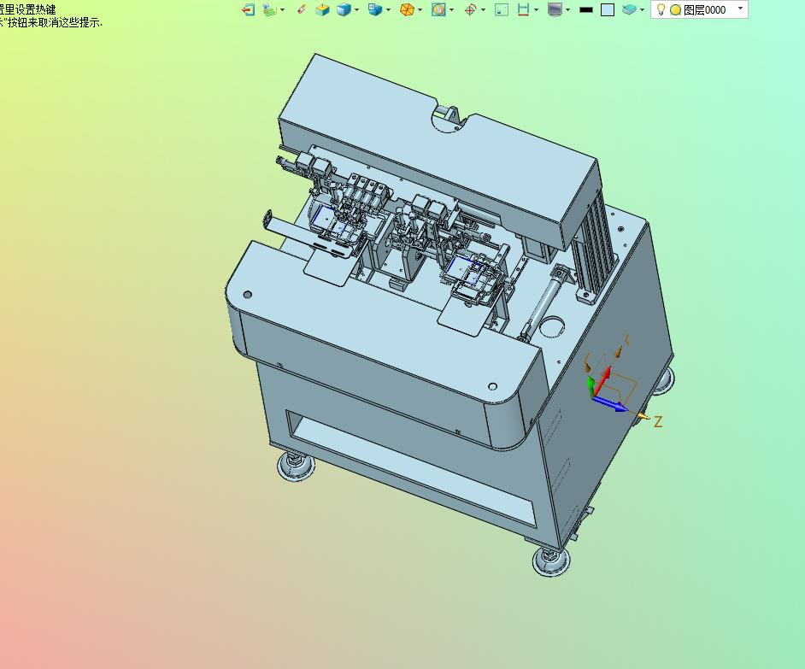This screenshot has width=805, height=669.
Task: Click the dimension measure icon
Action: (x=523, y=9)
